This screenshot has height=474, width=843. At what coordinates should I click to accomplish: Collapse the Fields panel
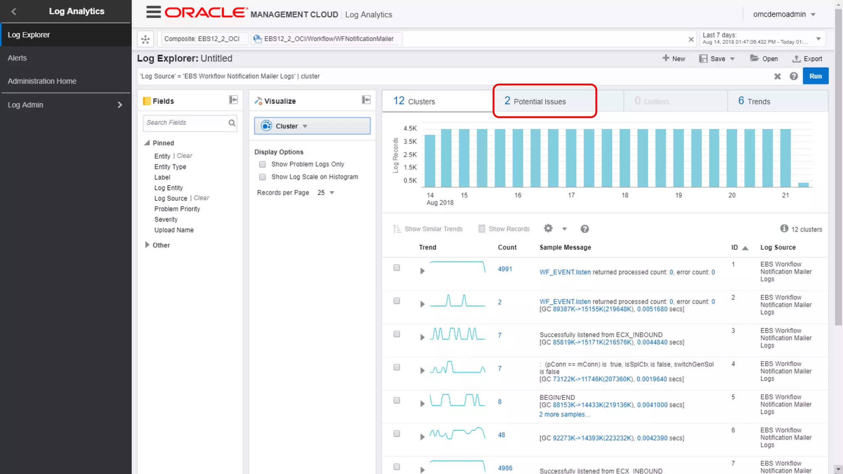[233, 100]
